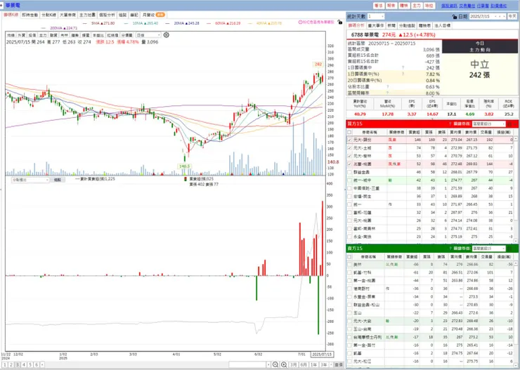Click help icon next to 佔股本比重
This screenshot has width=520, height=370.
click(x=387, y=86)
